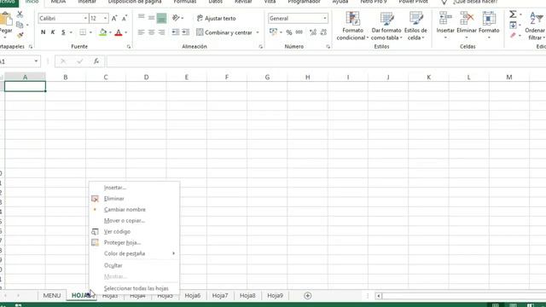Open fill color dropdown arrow
The image size is (546, 307).
click(x=110, y=32)
